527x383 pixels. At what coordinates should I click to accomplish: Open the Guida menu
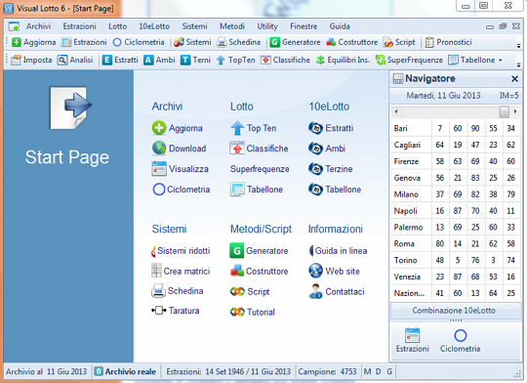pyautogui.click(x=340, y=26)
